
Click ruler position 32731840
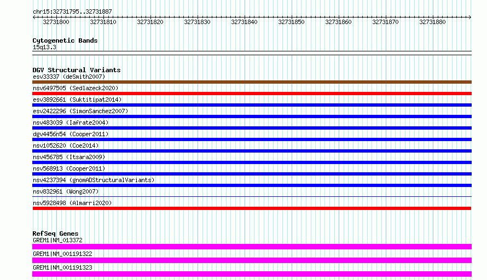tap(244, 22)
